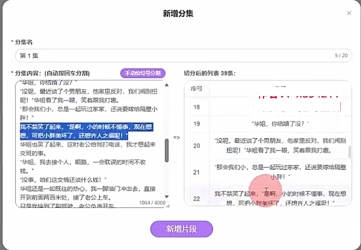Click textarea line "没事，咱们这交情还谈什么钱！"
Image resolution: width=361 pixels, height=250 pixels.
(64, 180)
